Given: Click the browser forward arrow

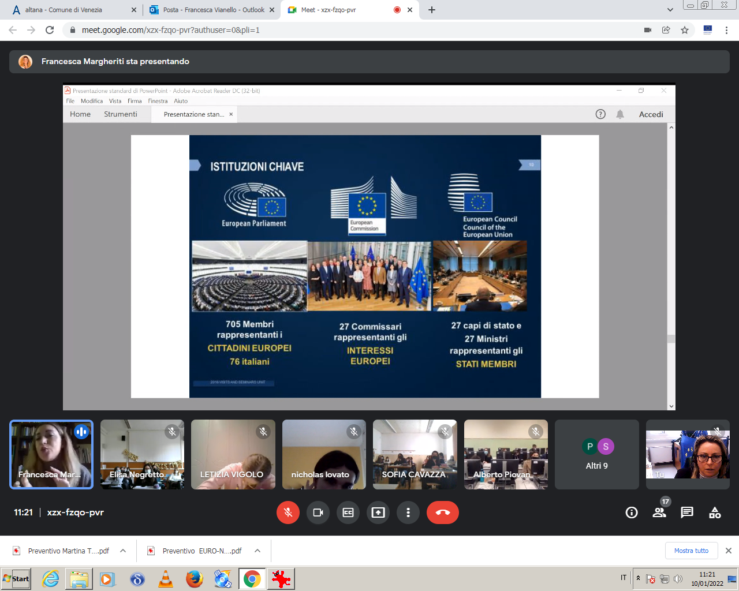Looking at the screenshot, I should click(31, 30).
